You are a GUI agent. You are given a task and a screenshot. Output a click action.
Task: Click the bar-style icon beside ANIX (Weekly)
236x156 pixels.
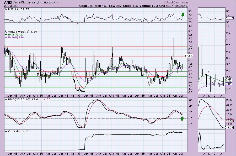pyautogui.click(x=6, y=32)
